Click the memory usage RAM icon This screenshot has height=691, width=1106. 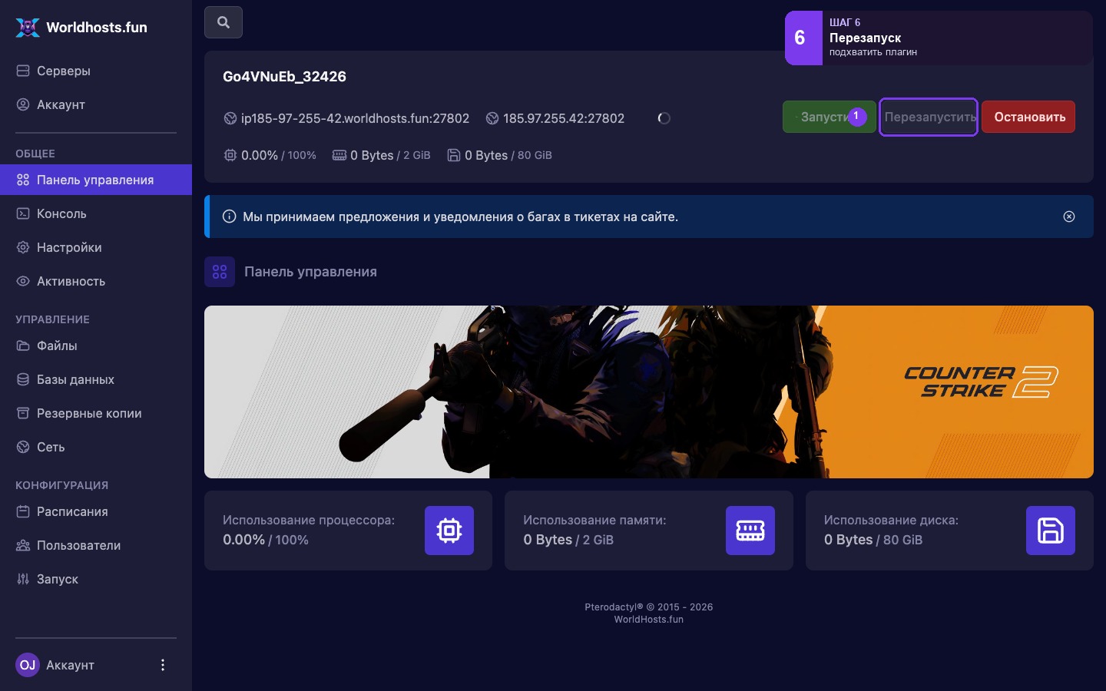pos(750,531)
